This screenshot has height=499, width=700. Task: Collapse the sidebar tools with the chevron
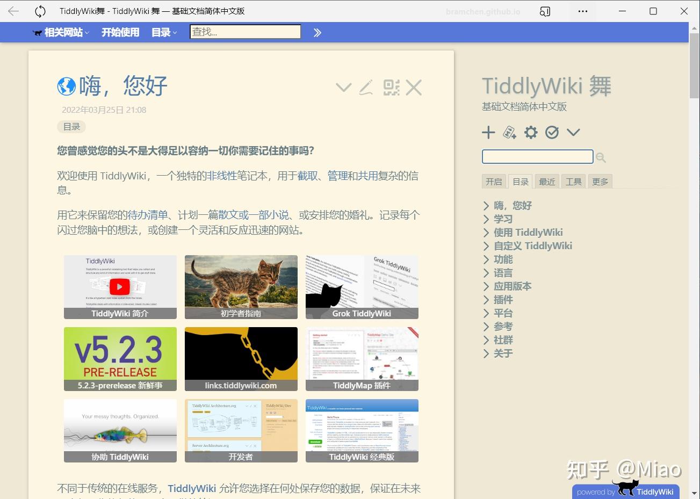(573, 132)
